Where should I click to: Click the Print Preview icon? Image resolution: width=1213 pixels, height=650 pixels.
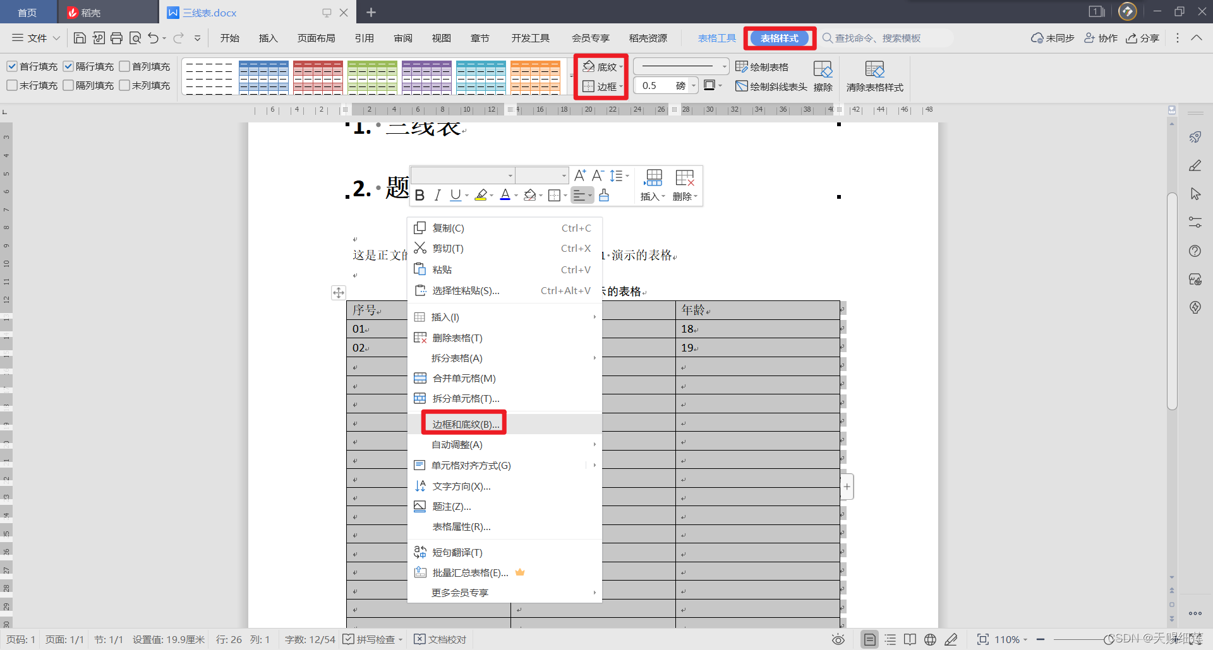(135, 38)
